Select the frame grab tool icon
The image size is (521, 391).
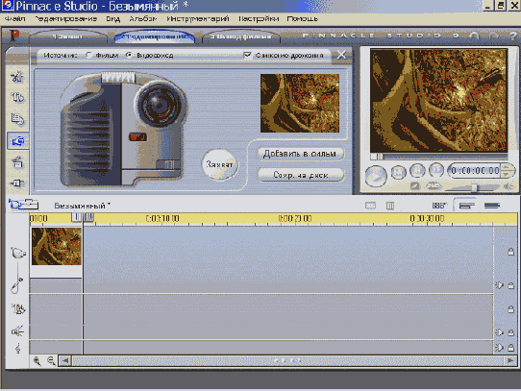coord(18,141)
